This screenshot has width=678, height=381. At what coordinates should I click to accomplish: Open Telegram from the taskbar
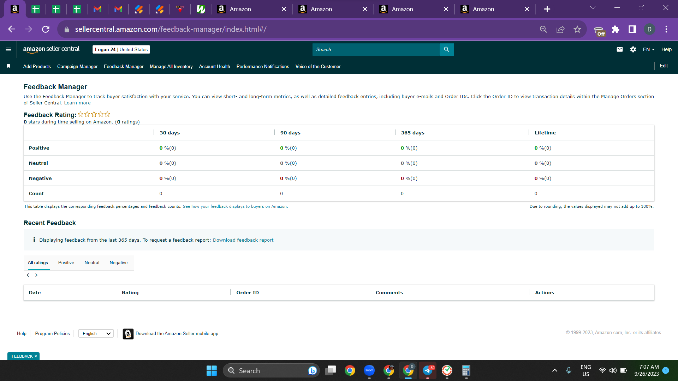pyautogui.click(x=428, y=370)
